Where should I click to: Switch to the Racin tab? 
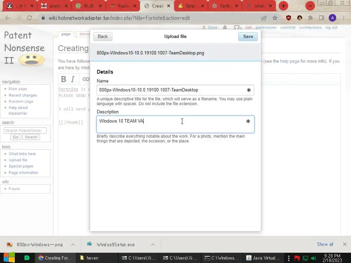pos(123,6)
